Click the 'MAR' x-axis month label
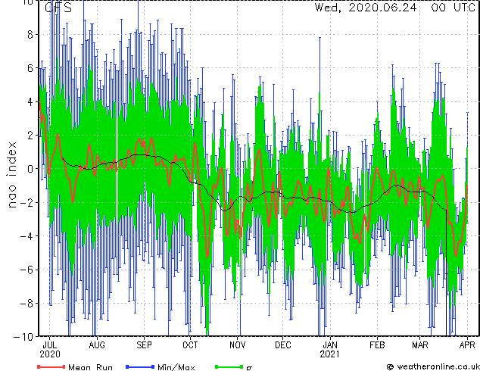The image size is (480, 371). point(420,345)
